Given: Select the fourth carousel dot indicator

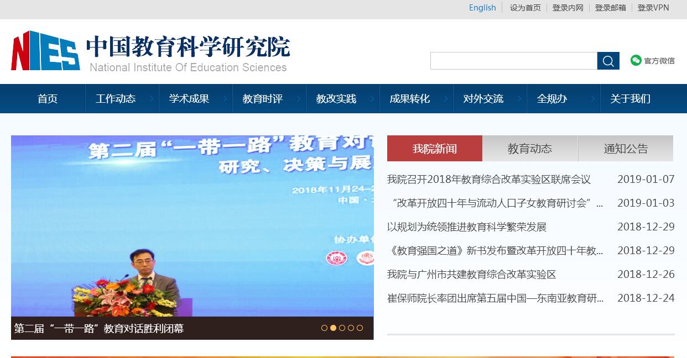Looking at the screenshot, I should click(351, 328).
